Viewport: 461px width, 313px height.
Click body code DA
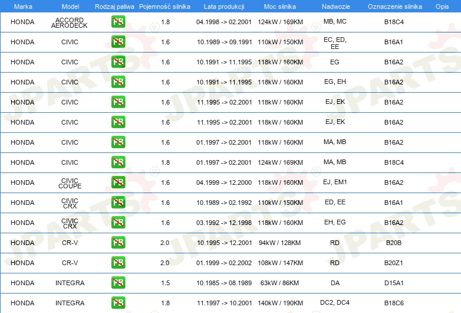point(335,283)
